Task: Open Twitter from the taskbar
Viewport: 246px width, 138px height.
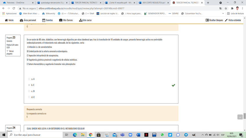Action: (x=170, y=135)
